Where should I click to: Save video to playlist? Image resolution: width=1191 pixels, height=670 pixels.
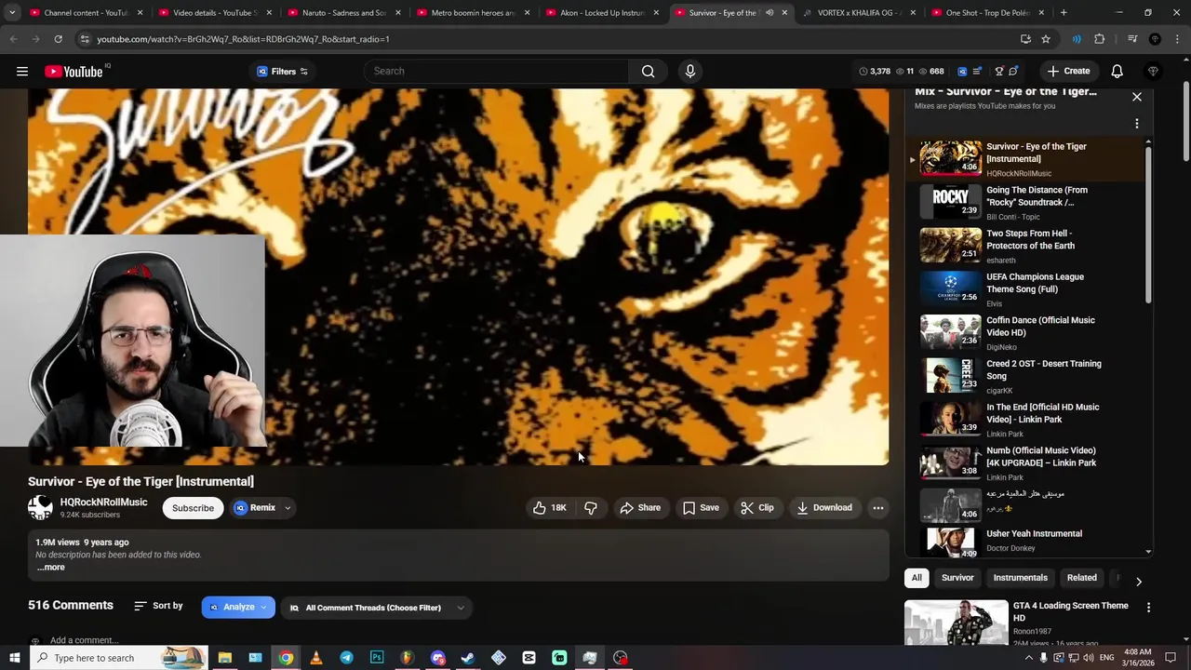pos(700,508)
